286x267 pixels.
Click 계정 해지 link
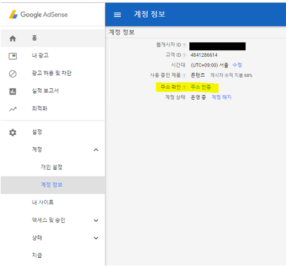[x=221, y=97]
